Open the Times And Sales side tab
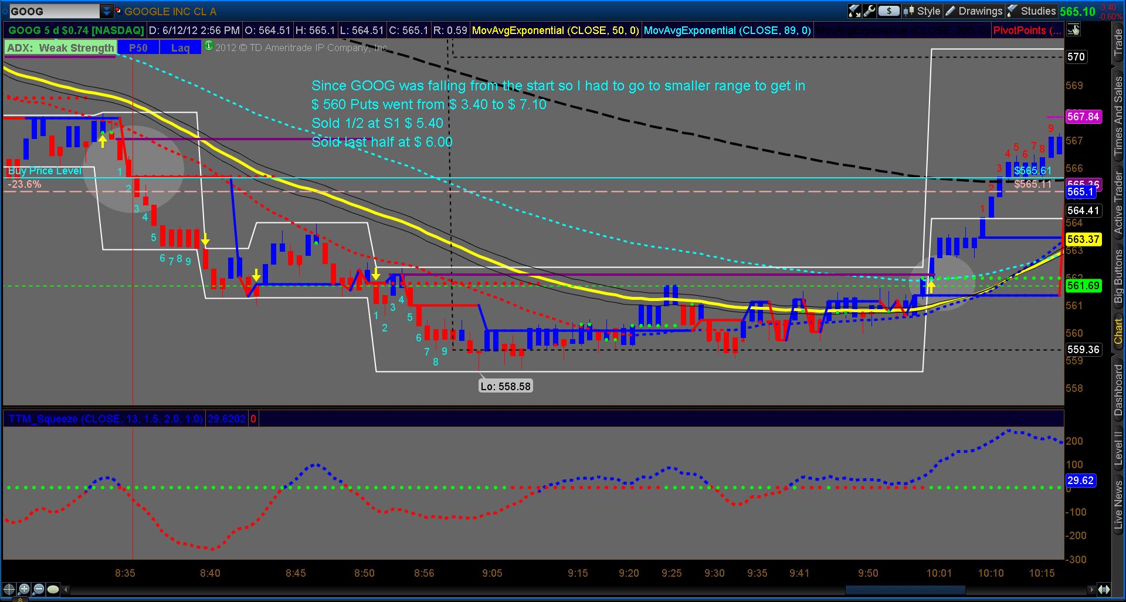Screen dimensions: 1126x602 coord(1118,118)
